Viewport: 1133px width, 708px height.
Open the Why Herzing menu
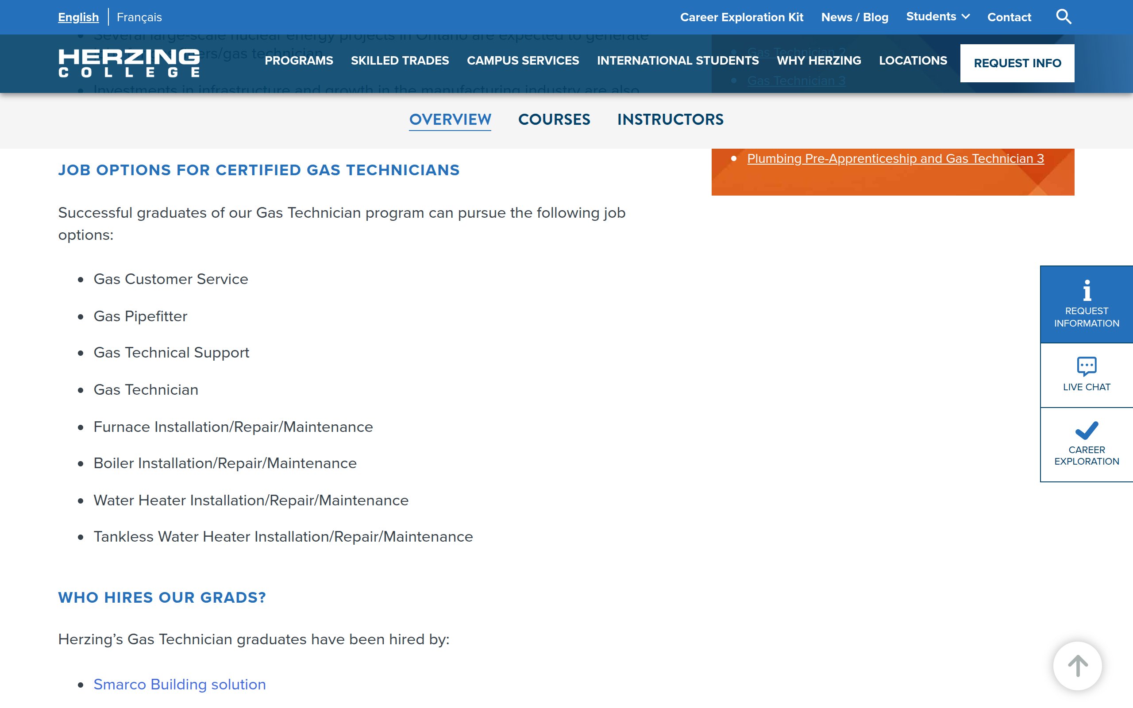point(819,61)
